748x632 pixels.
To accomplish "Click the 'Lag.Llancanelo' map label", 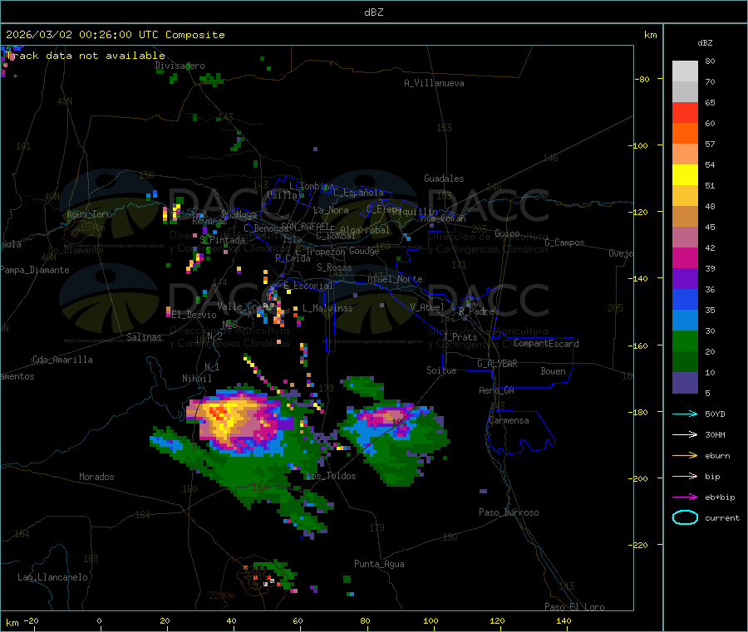I will pos(53,577).
